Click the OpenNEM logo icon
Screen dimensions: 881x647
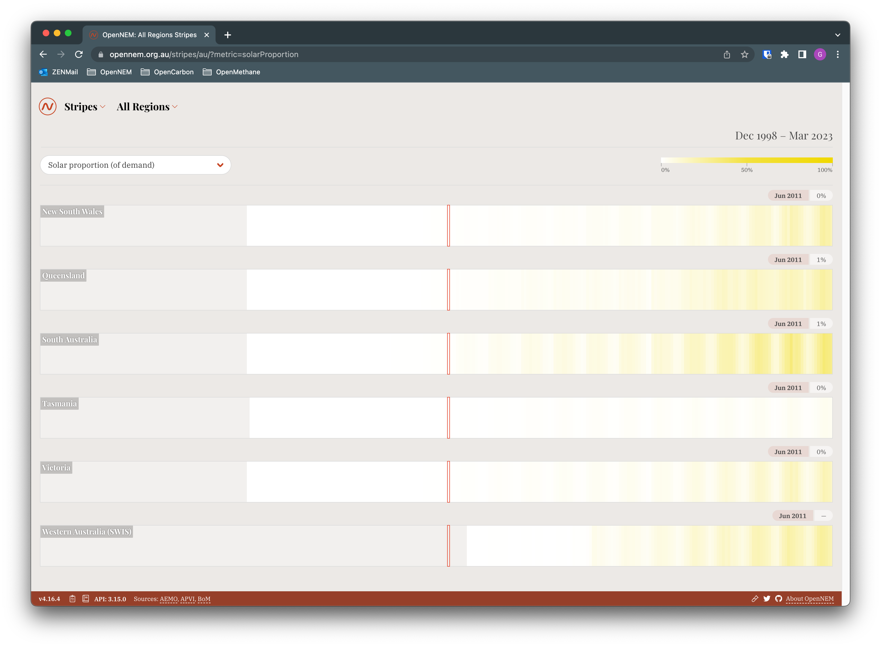(48, 106)
